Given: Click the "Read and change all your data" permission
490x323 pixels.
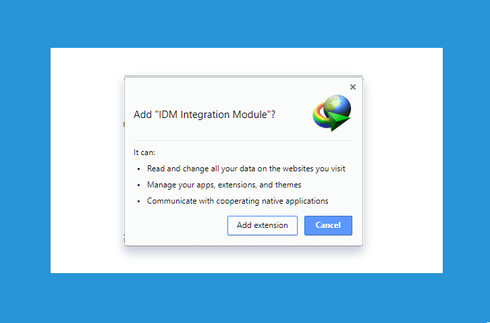Looking at the screenshot, I should [x=246, y=169].
